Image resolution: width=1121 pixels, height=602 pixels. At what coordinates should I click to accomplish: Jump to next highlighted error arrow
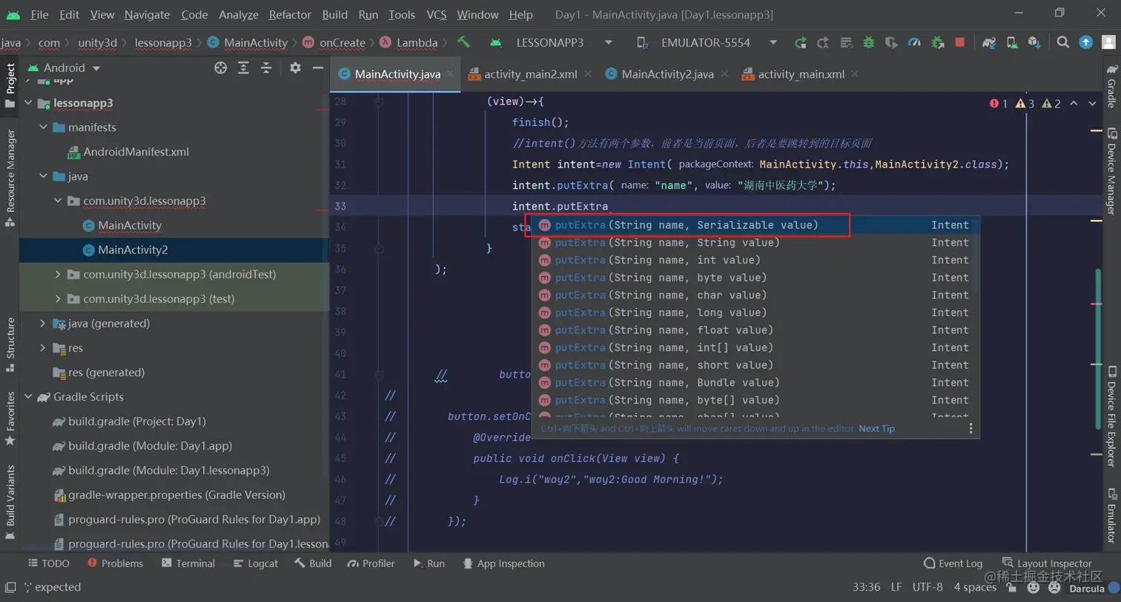tap(1092, 104)
